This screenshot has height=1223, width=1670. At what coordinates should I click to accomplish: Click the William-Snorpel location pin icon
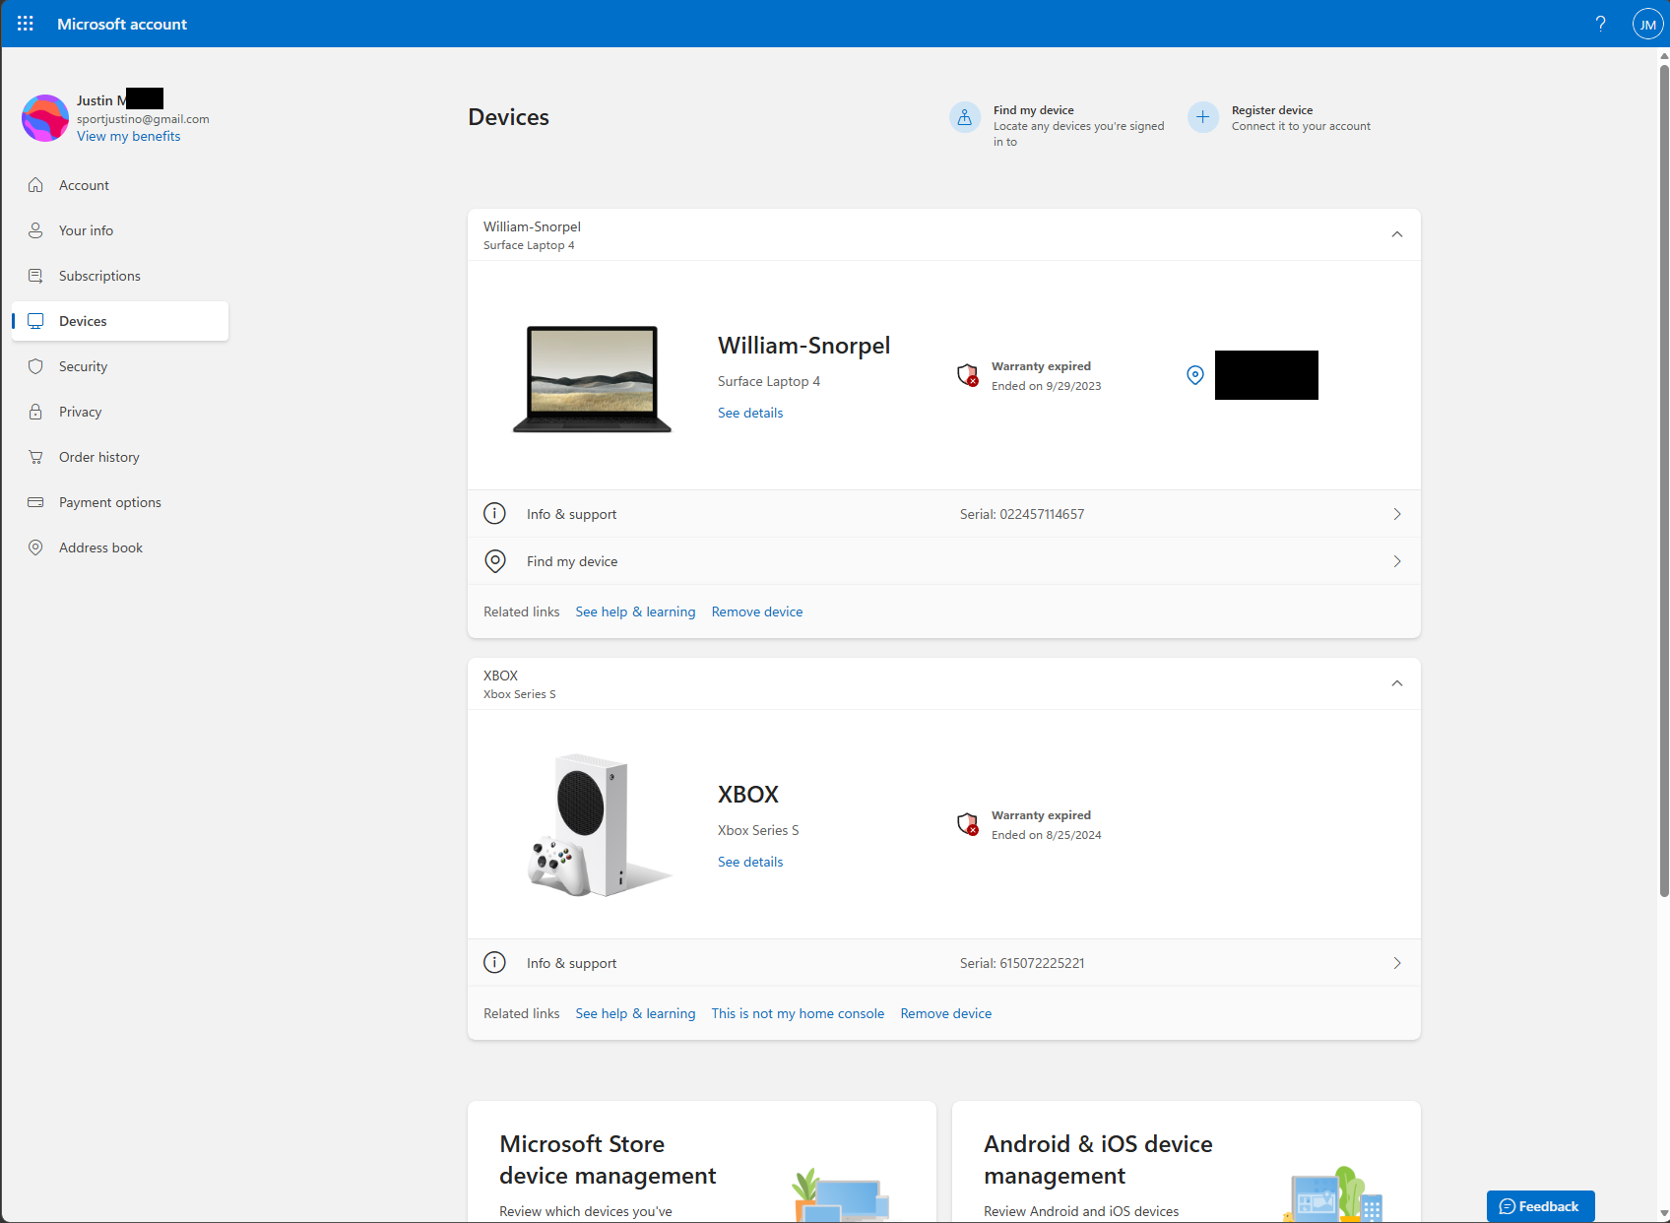point(1195,375)
